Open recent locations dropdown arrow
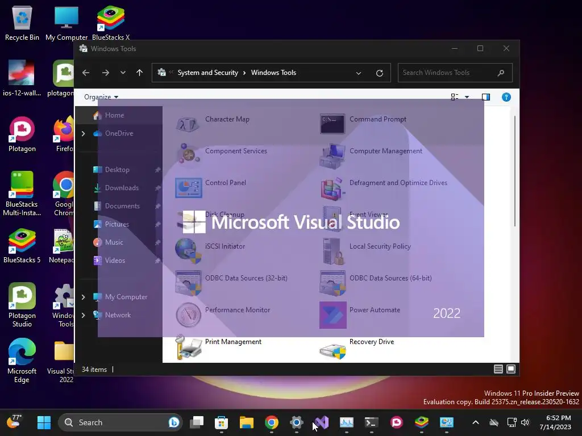Screen dimensions: 582x436 click(x=123, y=73)
